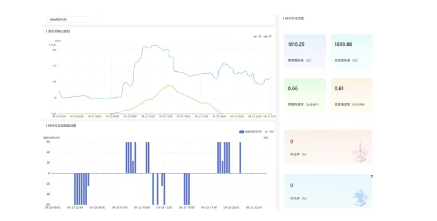Viewport: 437px width, 221px height.
Task: Click the small icon right of 弃风率 card
Action: click(372, 176)
